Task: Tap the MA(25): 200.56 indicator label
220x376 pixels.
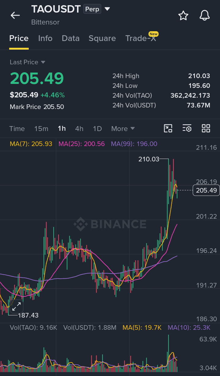Action: tap(82, 144)
